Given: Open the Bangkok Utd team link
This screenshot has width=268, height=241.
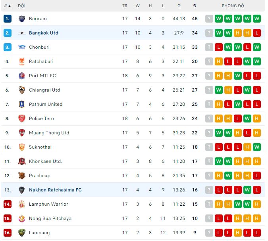Looking at the screenshot, I should click(44, 33).
